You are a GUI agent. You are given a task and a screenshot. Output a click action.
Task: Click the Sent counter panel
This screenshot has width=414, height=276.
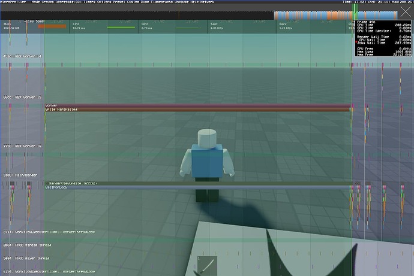click(242, 26)
